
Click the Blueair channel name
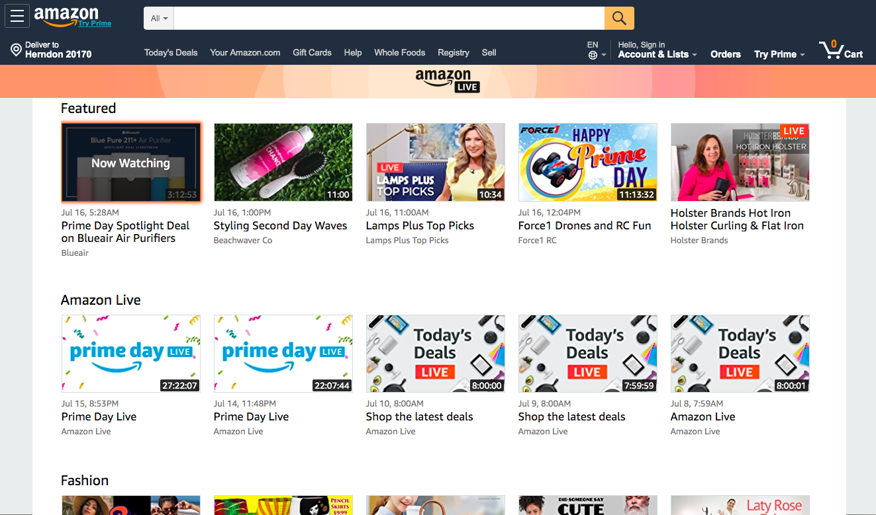point(75,253)
